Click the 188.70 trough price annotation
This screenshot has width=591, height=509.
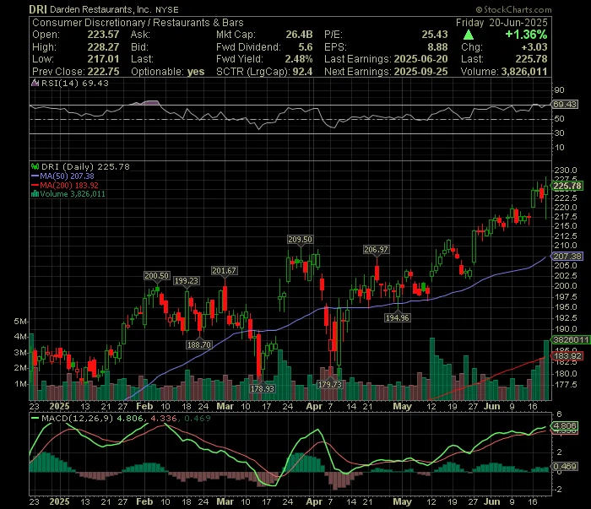click(198, 344)
